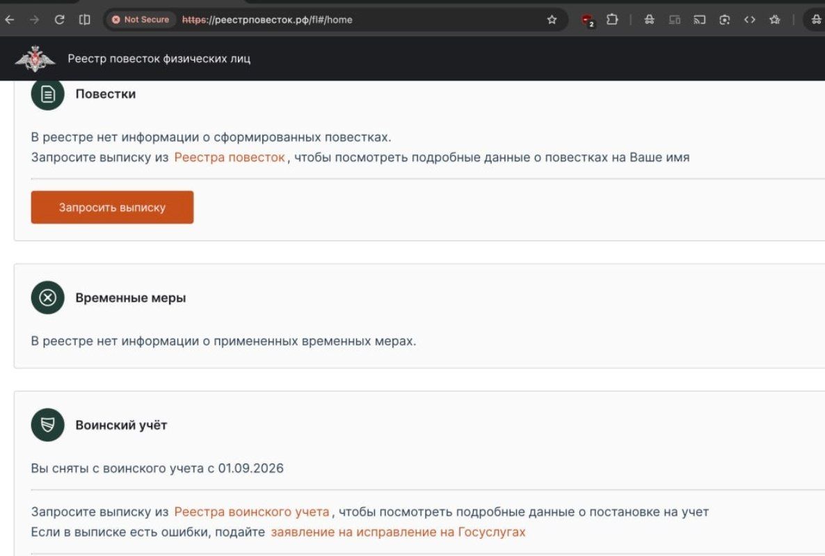
Task: Click the red extension icon with badge 2
Action: pos(587,20)
